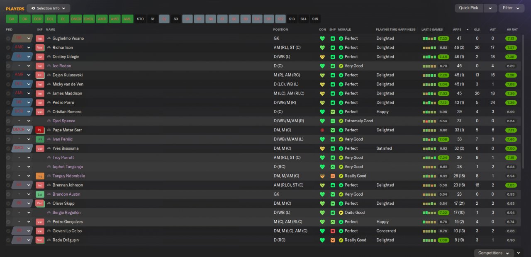Viewport: 531px width, 257px height.
Task: Click Brandon Austin's Lst status icon
Action: coord(40,194)
